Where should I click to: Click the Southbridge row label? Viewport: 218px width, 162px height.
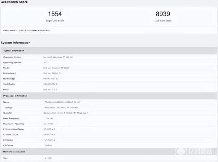pos(9,84)
